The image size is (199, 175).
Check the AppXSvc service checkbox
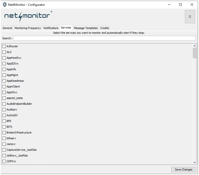[x=4, y=92]
